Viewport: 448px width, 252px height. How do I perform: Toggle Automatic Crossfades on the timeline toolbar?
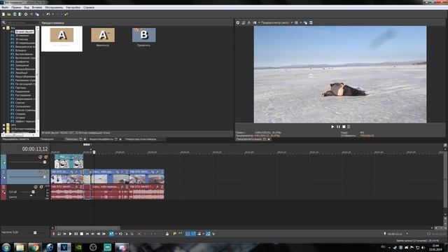(x=193, y=234)
